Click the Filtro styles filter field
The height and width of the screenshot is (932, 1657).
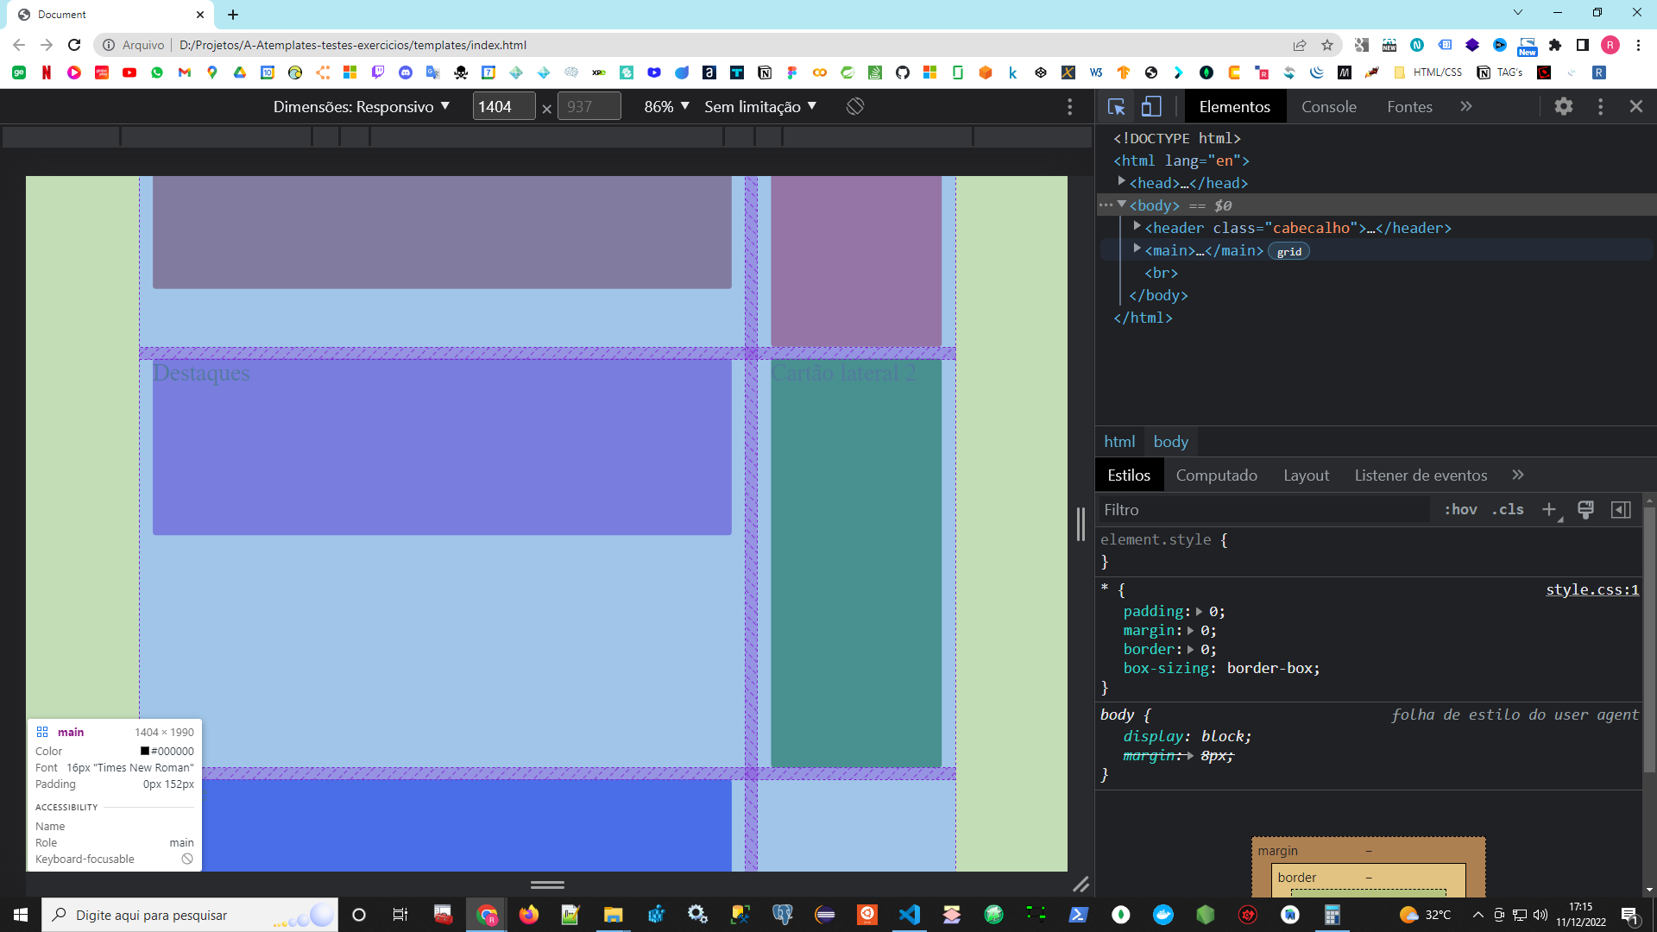pos(1263,510)
